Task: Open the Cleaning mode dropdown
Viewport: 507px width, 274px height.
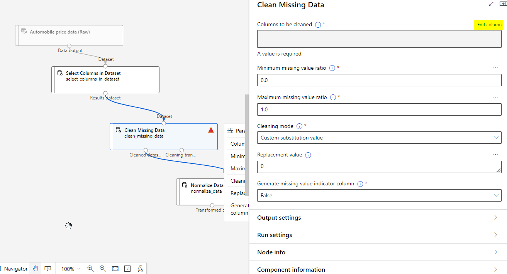Action: pyautogui.click(x=379, y=138)
